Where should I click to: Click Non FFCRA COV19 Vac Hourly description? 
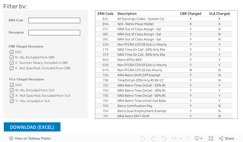(x=140, y=70)
